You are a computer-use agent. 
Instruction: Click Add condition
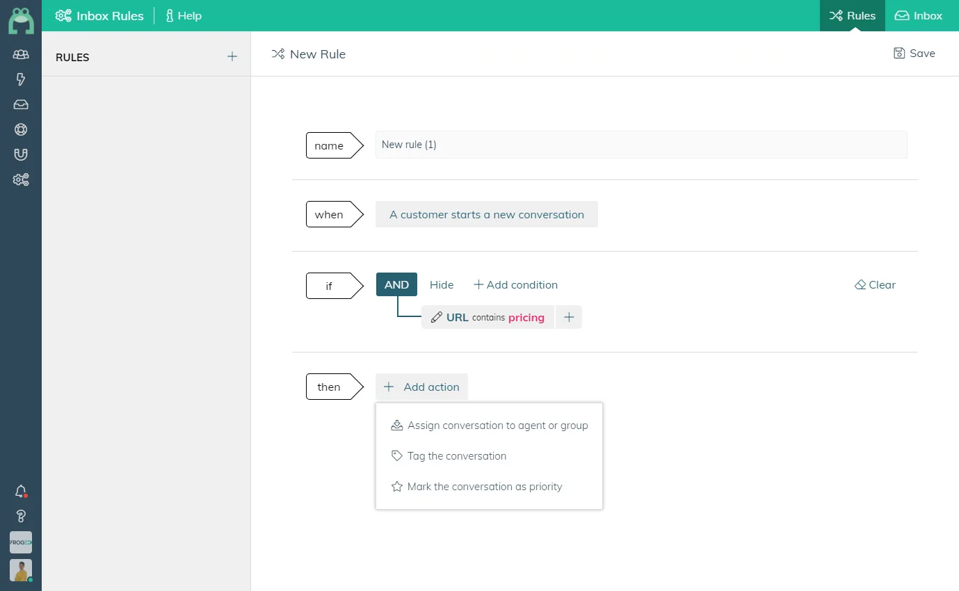515,284
